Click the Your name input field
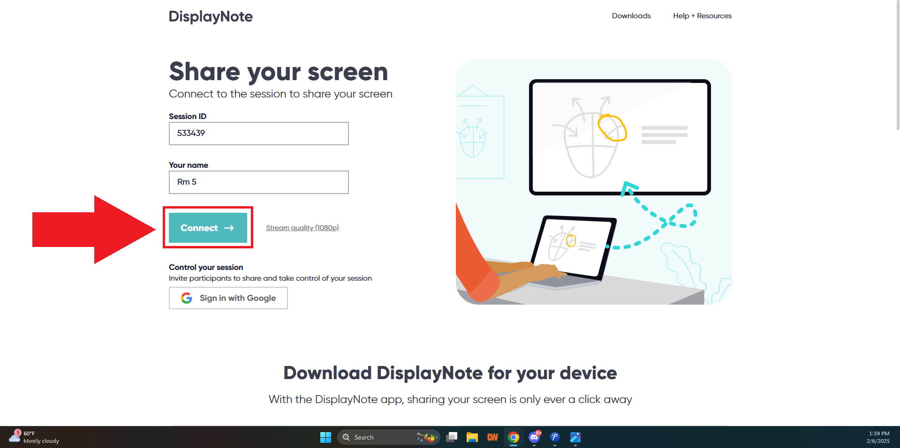 (x=258, y=182)
